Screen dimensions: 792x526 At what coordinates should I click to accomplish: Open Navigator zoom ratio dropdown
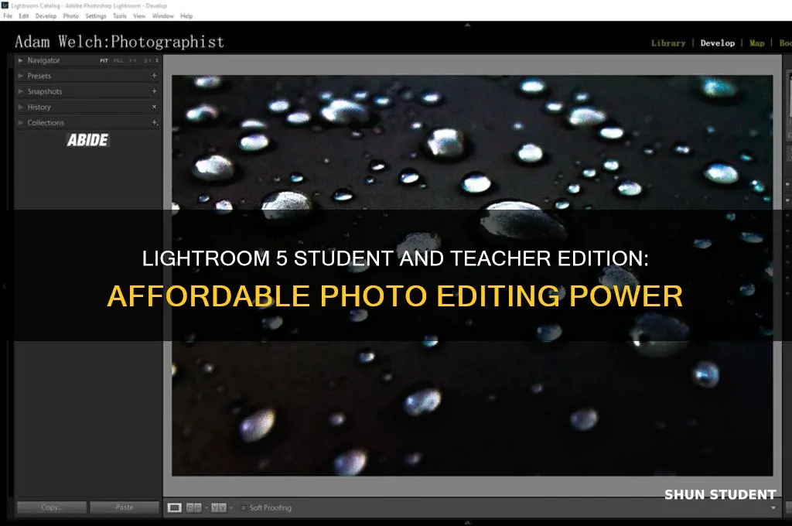click(x=156, y=60)
